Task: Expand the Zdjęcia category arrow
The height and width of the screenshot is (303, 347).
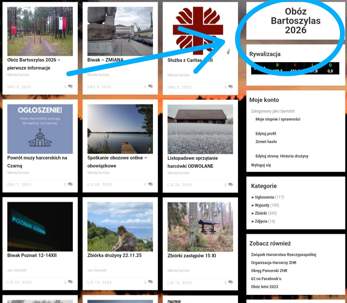Action: [253, 221]
